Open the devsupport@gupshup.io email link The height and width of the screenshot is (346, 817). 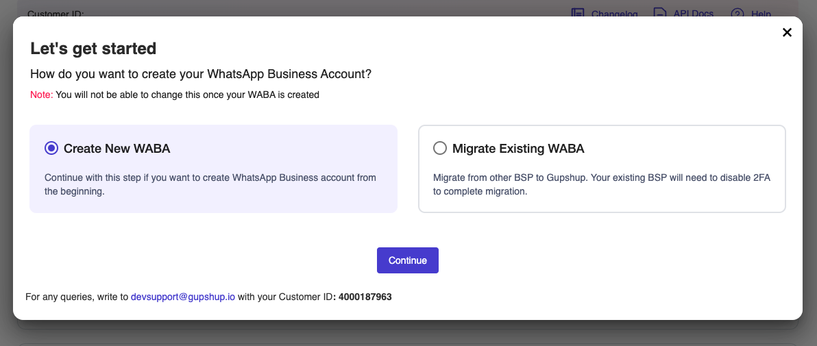[x=183, y=297]
